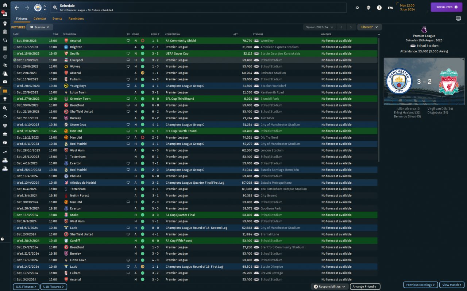The height and width of the screenshot is (291, 467).
Task: Click the shield Club Info sidebar icon
Action: click(5, 125)
